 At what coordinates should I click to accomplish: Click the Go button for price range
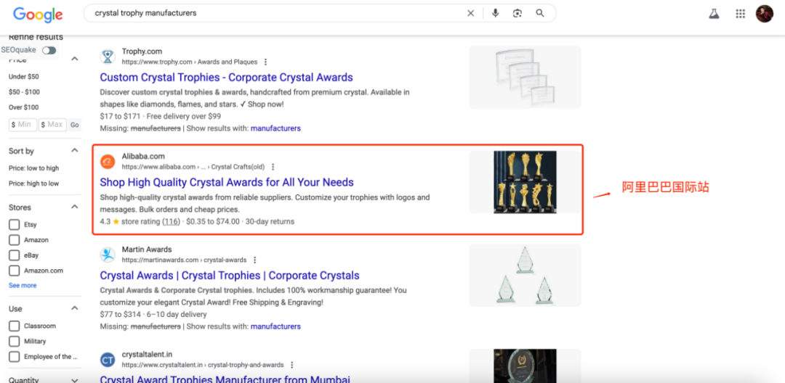75,125
